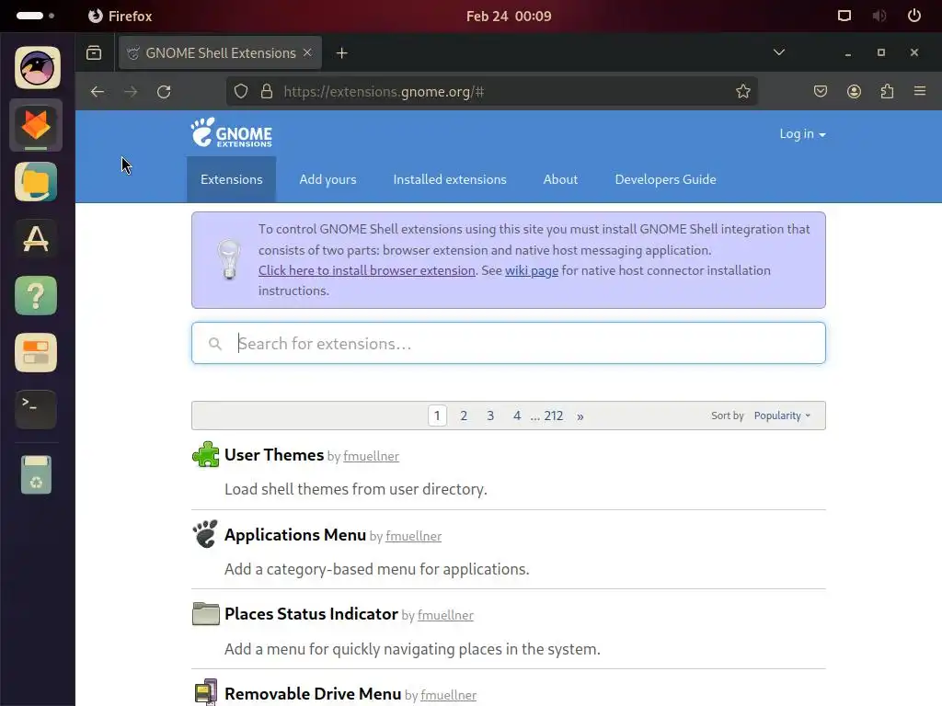Open the Trash from the dock
This screenshot has height=706, width=942.
click(x=36, y=474)
